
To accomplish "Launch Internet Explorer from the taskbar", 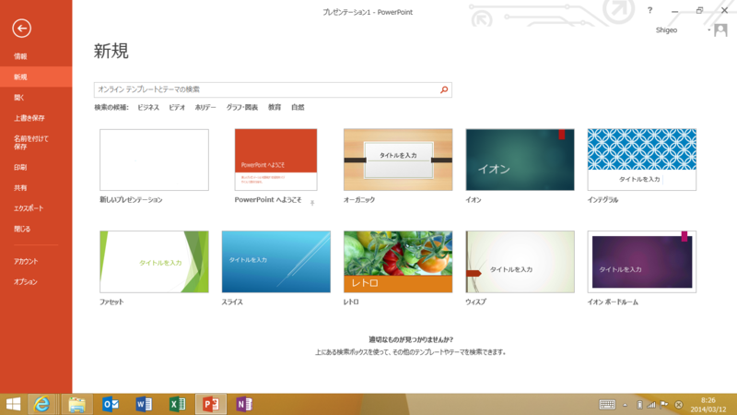I will (x=41, y=404).
